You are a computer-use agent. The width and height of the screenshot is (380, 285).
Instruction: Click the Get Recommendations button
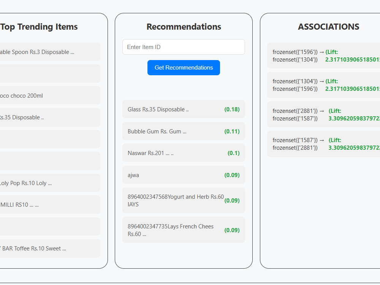184,68
